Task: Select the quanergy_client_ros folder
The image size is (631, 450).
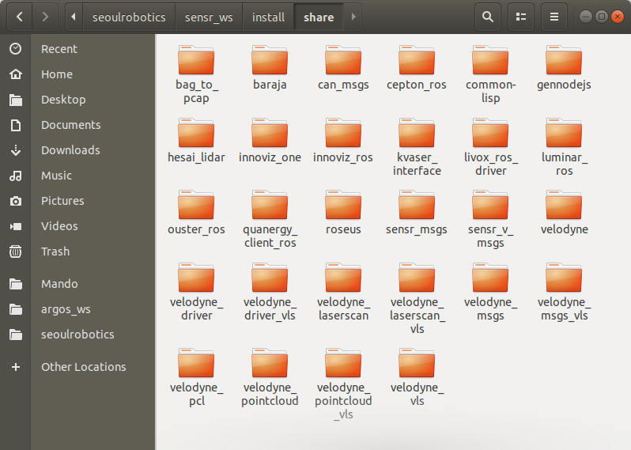Action: coord(270,219)
